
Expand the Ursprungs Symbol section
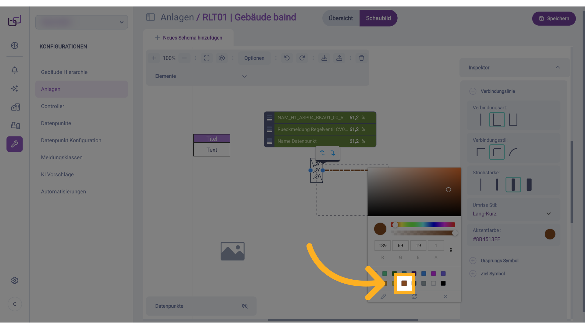(473, 260)
